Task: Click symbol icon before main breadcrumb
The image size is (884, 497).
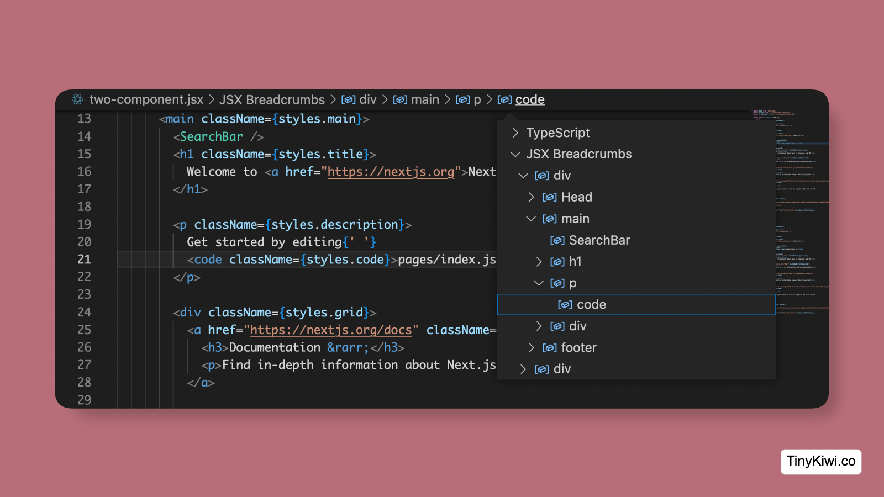Action: (400, 99)
